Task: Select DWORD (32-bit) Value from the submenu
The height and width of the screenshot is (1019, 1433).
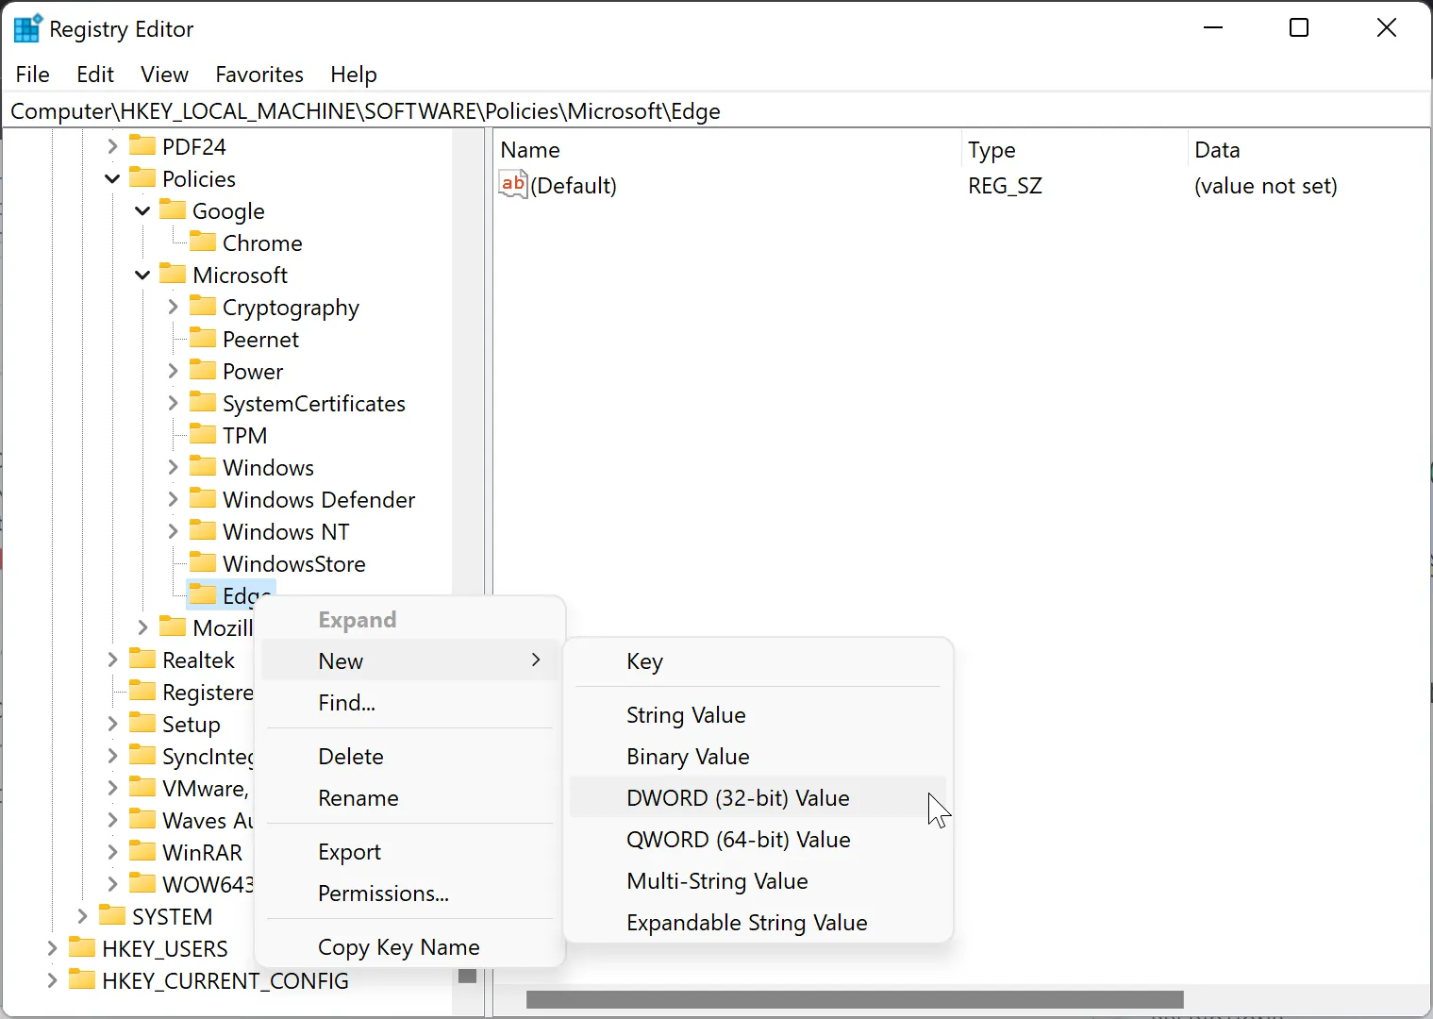Action: (x=738, y=797)
